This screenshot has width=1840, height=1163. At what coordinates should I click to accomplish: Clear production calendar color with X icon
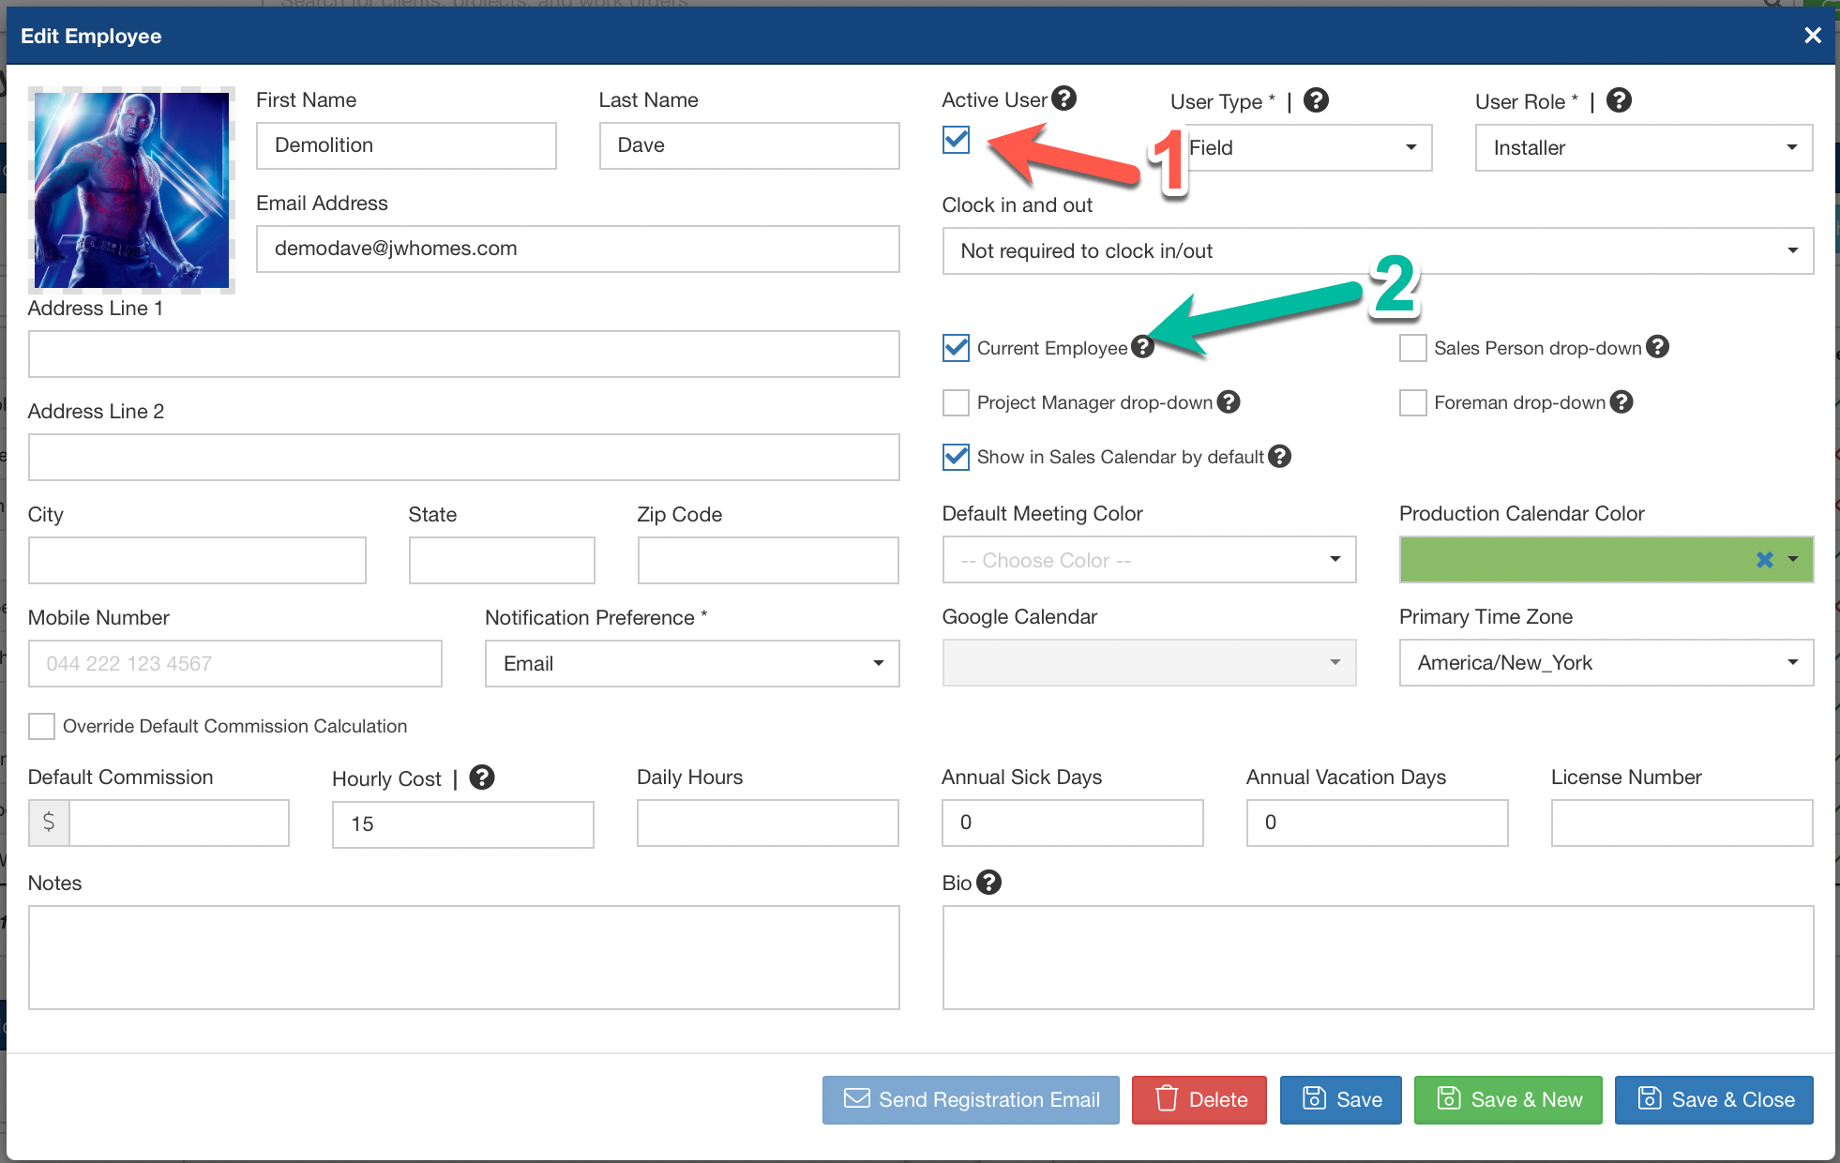click(1764, 560)
